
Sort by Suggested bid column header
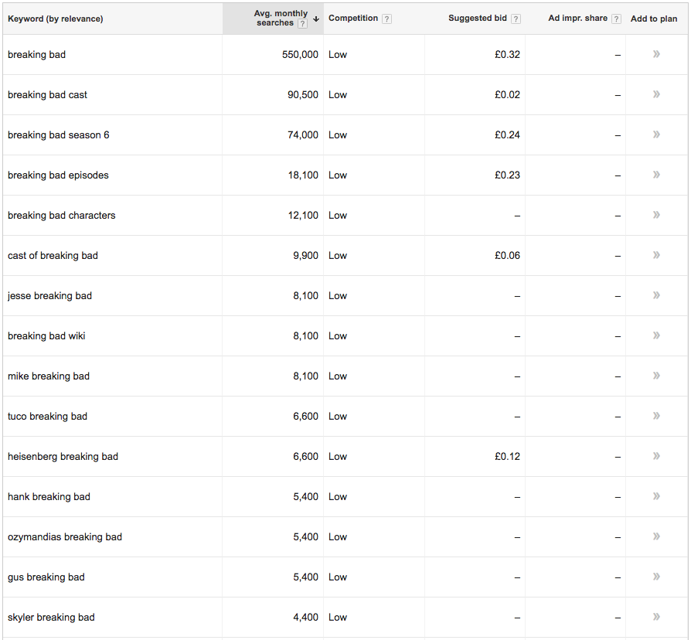tap(477, 19)
